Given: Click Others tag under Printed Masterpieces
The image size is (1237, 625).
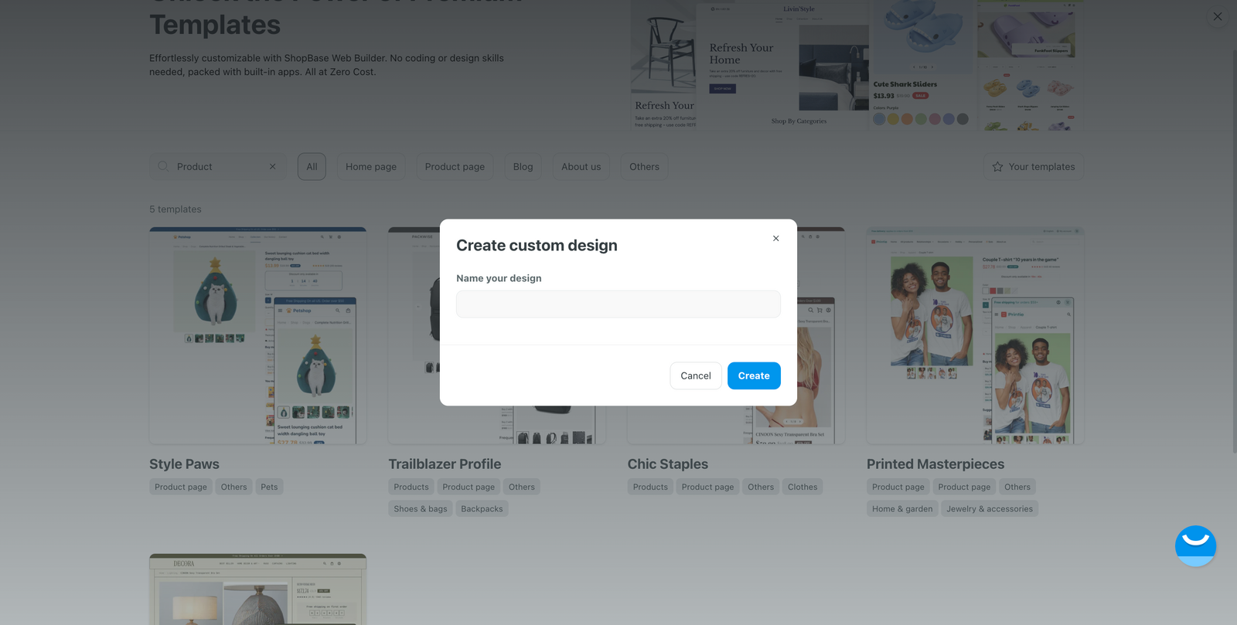Looking at the screenshot, I should click(x=1017, y=487).
